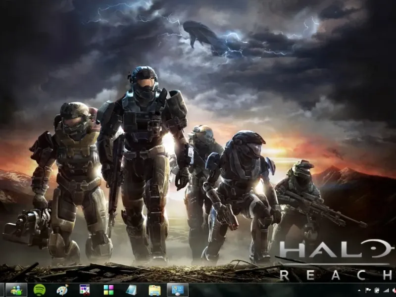Image resolution: width=396 pixels, height=297 pixels.
Task: Click the four colored squares icon
Action: coord(108,290)
